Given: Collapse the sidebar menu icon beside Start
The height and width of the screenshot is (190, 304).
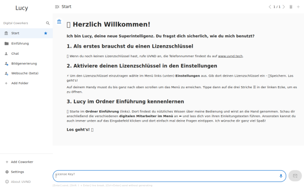Looking at the screenshot, I should [x=57, y=7].
